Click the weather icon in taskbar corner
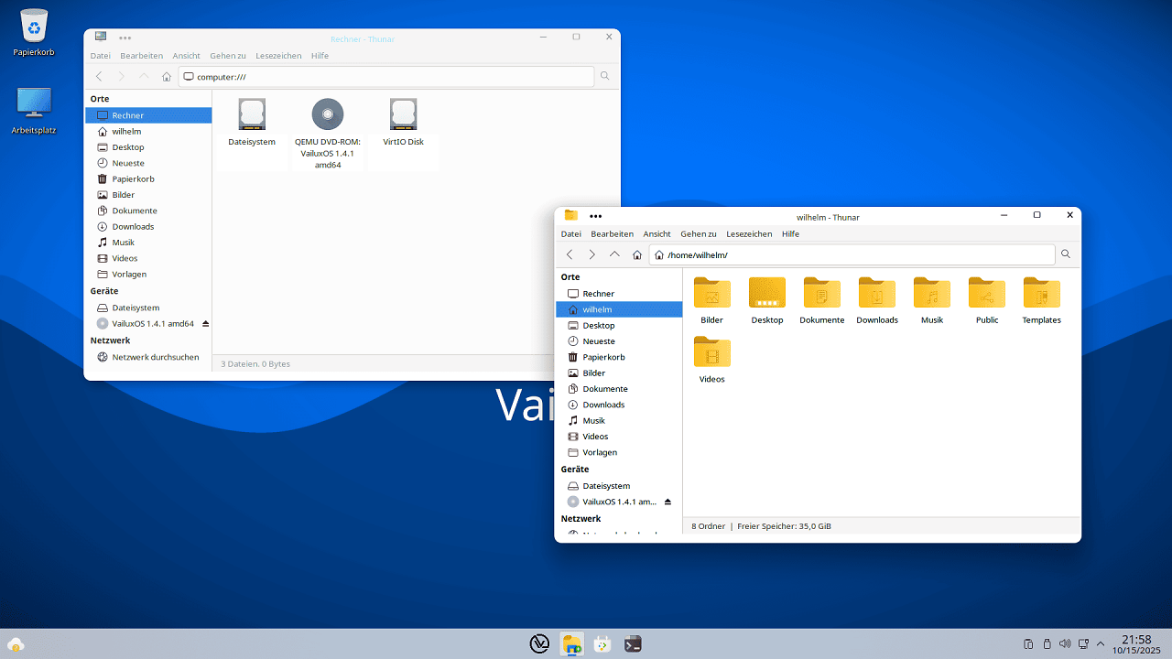This screenshot has height=659, width=1172. tap(16, 644)
